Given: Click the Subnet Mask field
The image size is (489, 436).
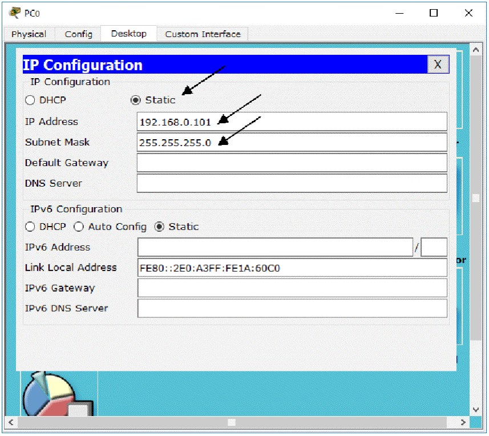Looking at the screenshot, I should pyautogui.click(x=292, y=142).
